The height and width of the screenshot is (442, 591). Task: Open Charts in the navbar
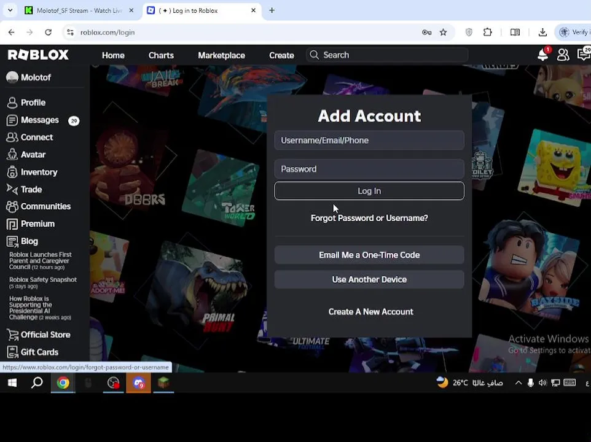tap(161, 55)
